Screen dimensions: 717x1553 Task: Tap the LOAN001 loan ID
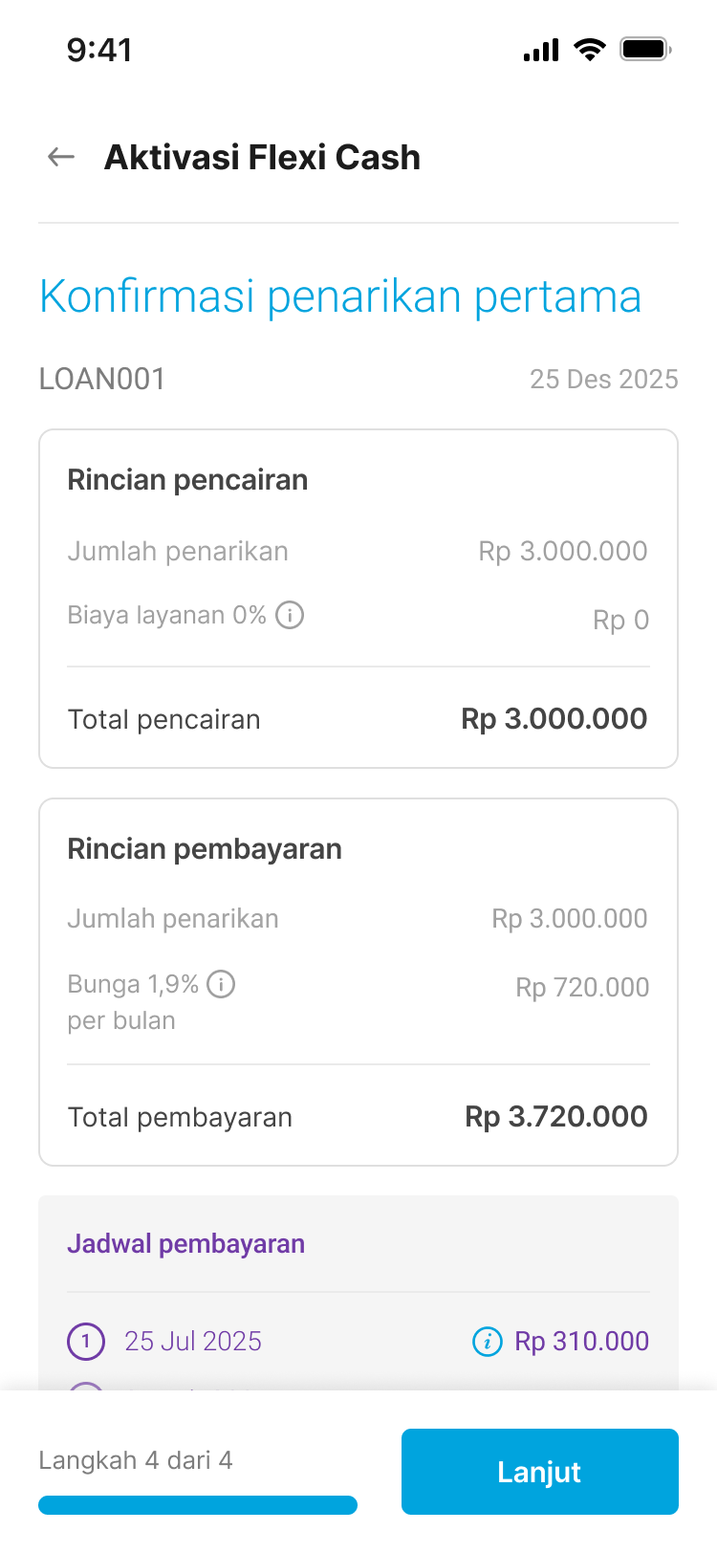(x=102, y=380)
